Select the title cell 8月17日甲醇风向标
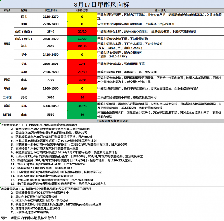The height and width of the screenshot is (221, 224). [112, 4]
